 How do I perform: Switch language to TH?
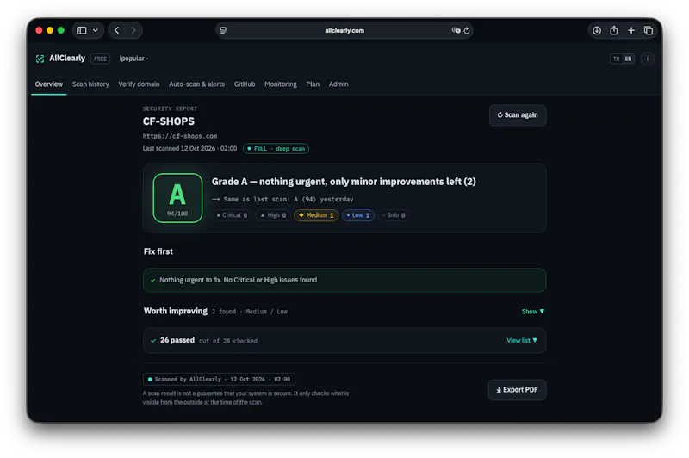pyautogui.click(x=616, y=59)
